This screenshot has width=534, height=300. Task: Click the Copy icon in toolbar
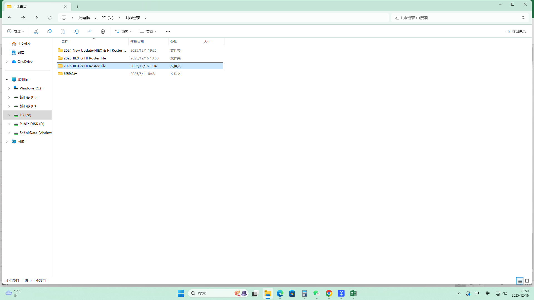[x=50, y=31]
